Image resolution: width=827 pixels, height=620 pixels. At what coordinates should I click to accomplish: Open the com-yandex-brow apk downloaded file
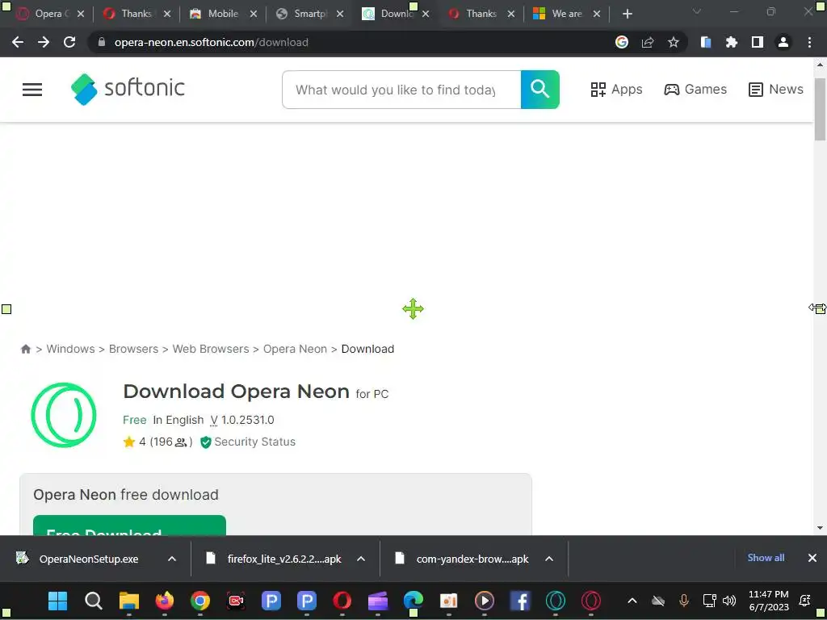(472, 559)
